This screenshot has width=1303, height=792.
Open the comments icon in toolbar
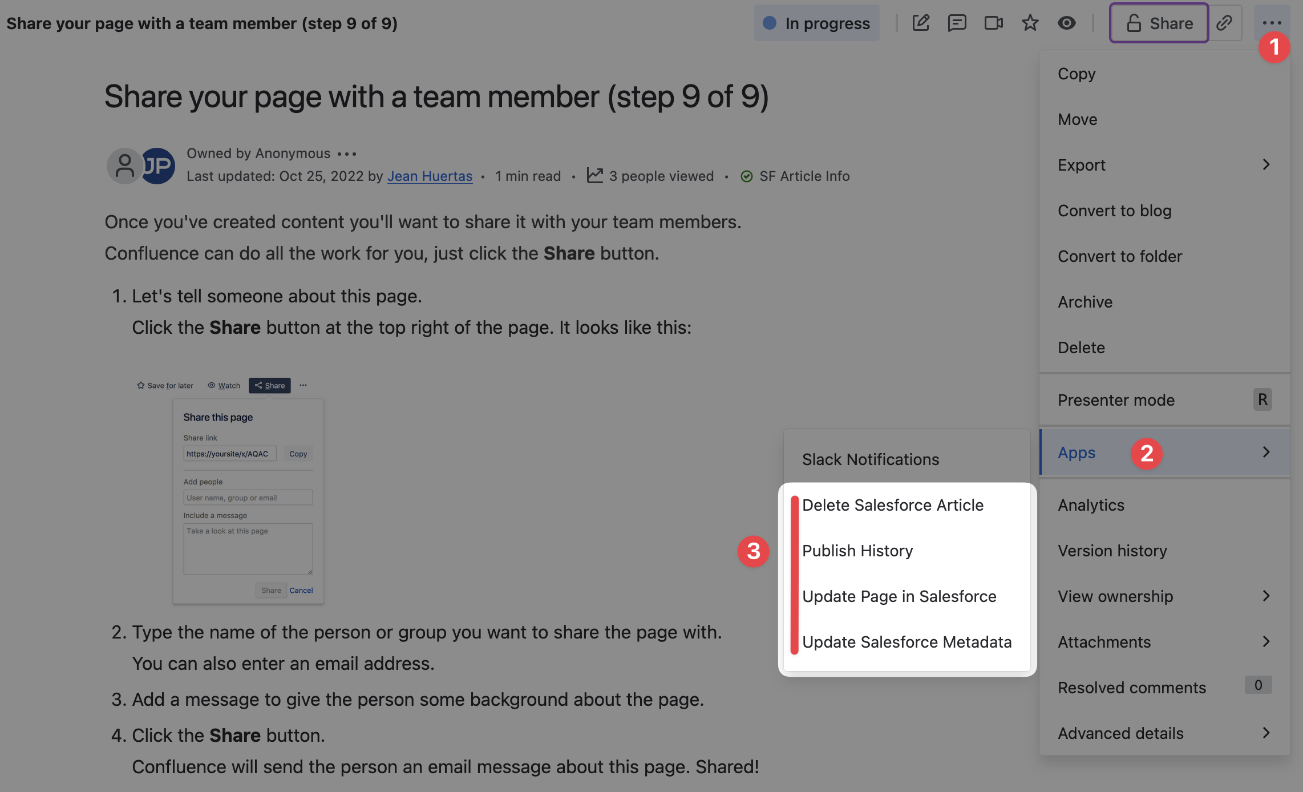957,23
